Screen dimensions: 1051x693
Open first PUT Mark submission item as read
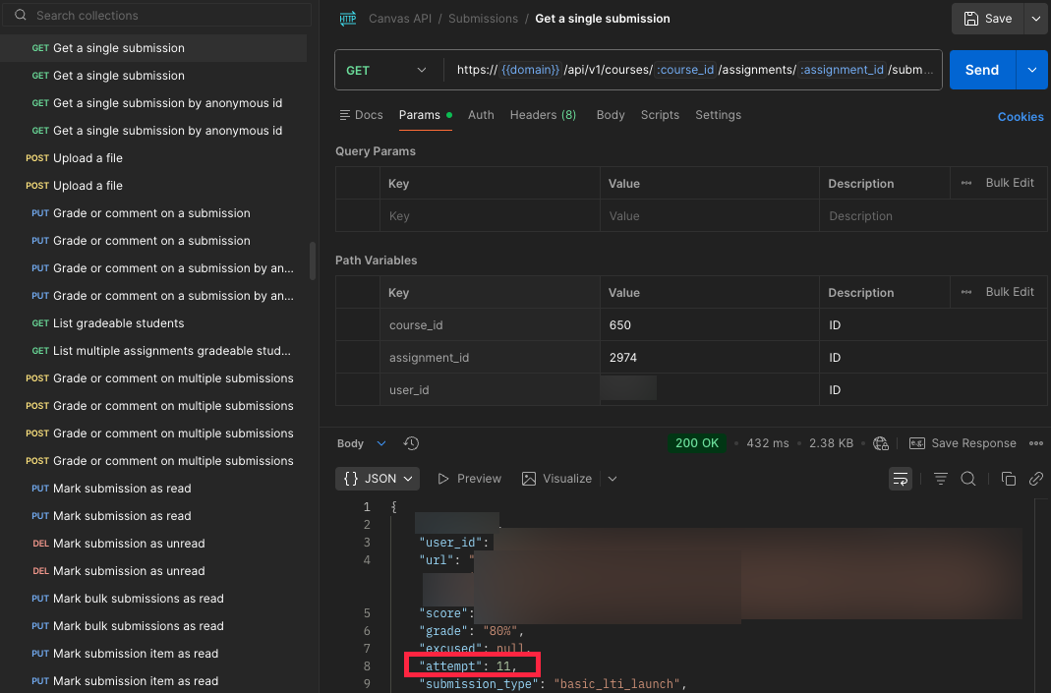[x=153, y=654]
